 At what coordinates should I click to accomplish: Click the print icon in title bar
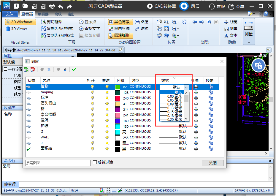[52, 6]
